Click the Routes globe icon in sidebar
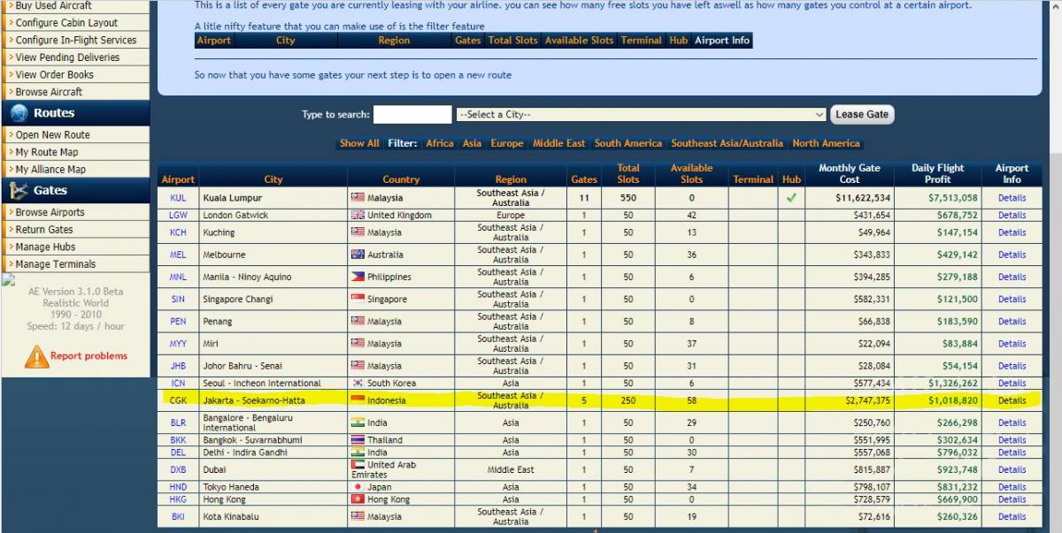Viewport: 1062px width, 533px height. pyautogui.click(x=19, y=113)
